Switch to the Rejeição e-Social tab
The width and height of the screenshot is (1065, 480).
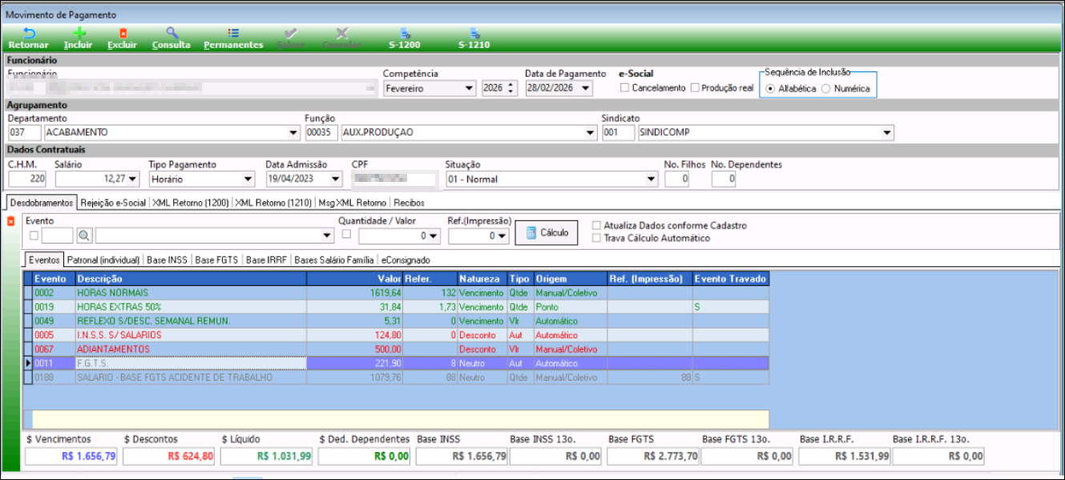click(x=113, y=204)
